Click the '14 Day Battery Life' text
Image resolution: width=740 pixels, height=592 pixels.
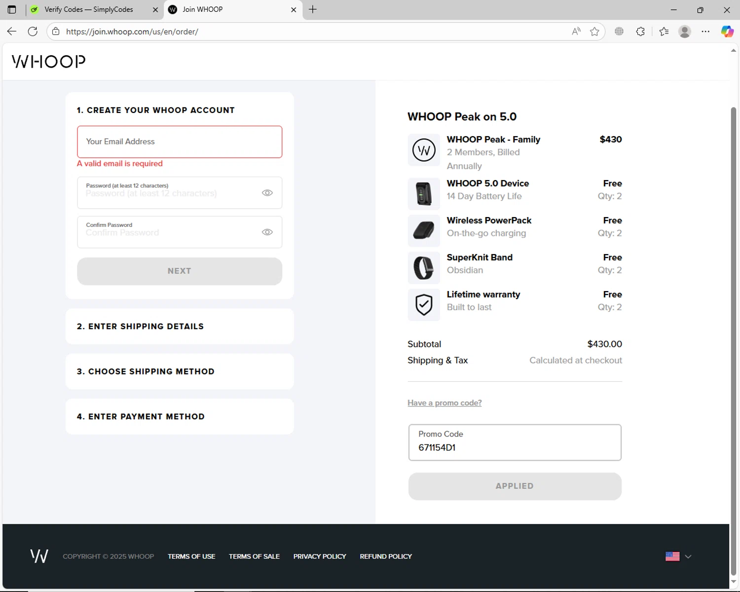click(484, 196)
